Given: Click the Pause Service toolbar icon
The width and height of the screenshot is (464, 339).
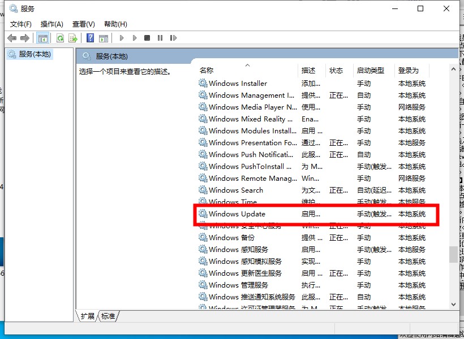Looking at the screenshot, I should click(x=160, y=38).
